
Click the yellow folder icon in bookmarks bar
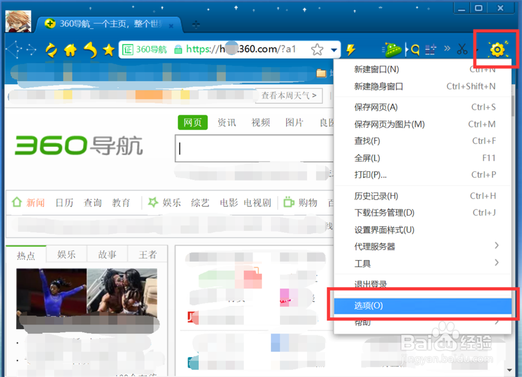[x=321, y=73]
